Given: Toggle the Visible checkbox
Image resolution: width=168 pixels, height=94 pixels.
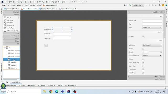Looking at the screenshot, I should (143, 59).
